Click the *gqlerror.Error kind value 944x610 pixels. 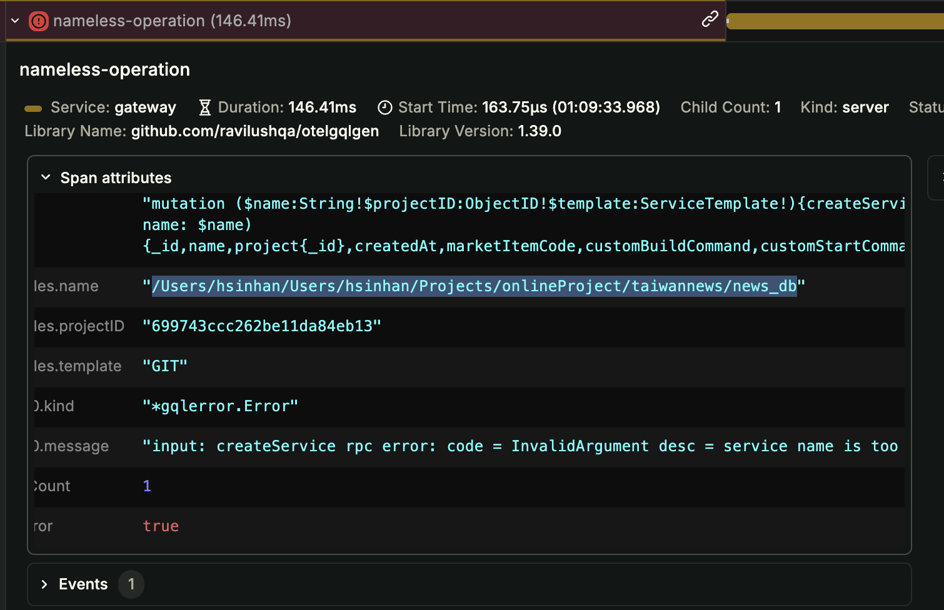pyautogui.click(x=220, y=406)
